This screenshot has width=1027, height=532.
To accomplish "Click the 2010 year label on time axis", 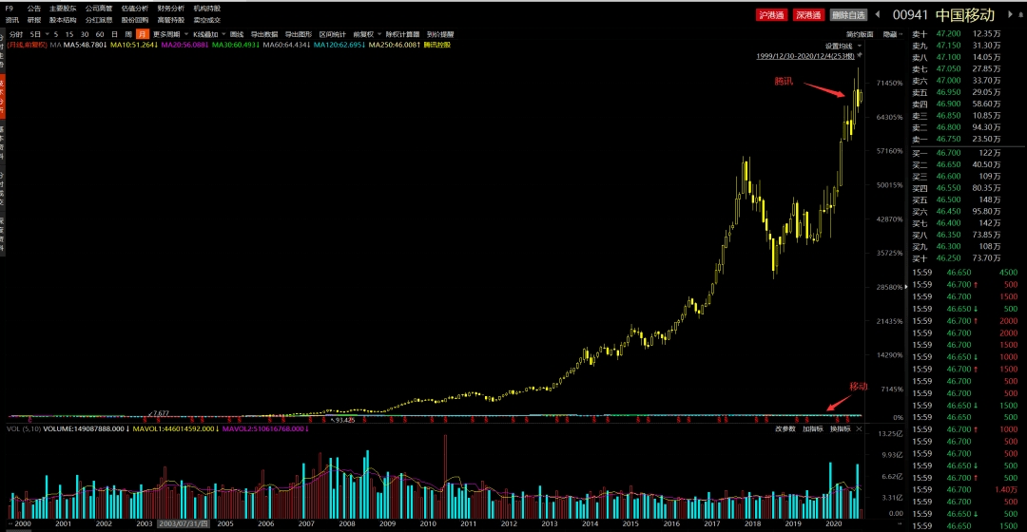I will [428, 523].
